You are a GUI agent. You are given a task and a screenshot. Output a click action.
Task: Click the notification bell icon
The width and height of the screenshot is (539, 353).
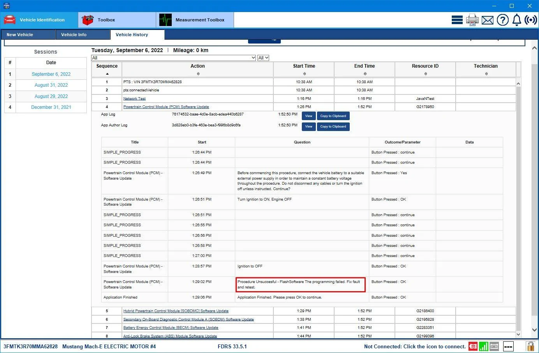coord(517,20)
